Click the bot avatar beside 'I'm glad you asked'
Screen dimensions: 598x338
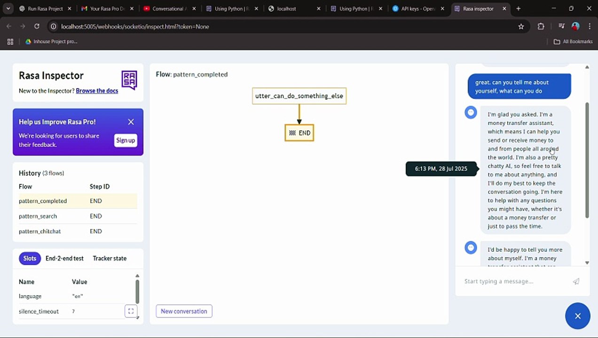pyautogui.click(x=471, y=113)
